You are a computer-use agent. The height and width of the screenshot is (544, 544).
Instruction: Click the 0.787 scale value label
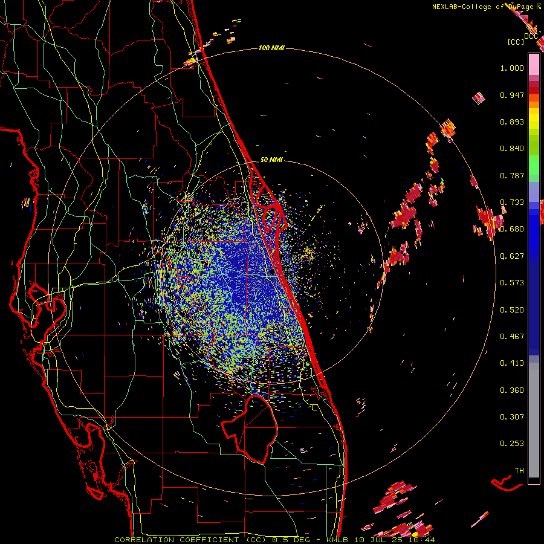(x=512, y=175)
